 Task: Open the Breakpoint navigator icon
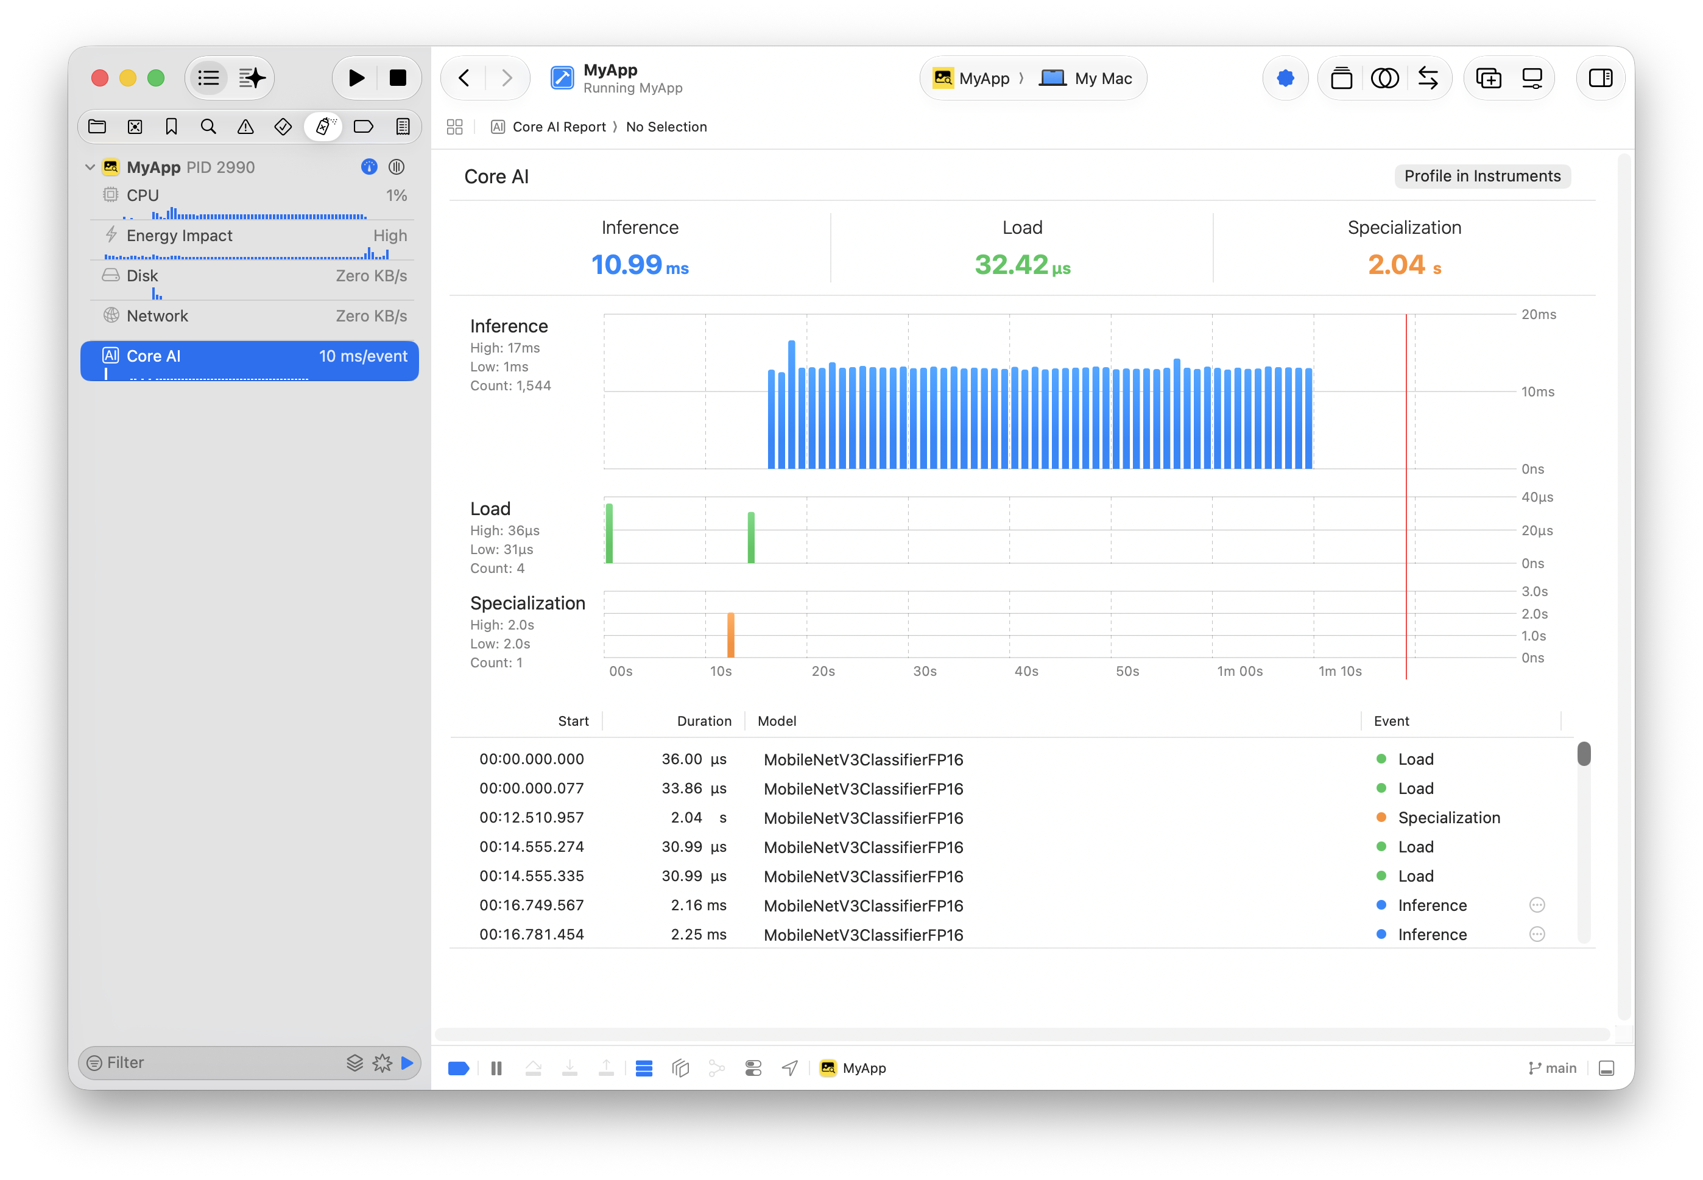point(363,127)
